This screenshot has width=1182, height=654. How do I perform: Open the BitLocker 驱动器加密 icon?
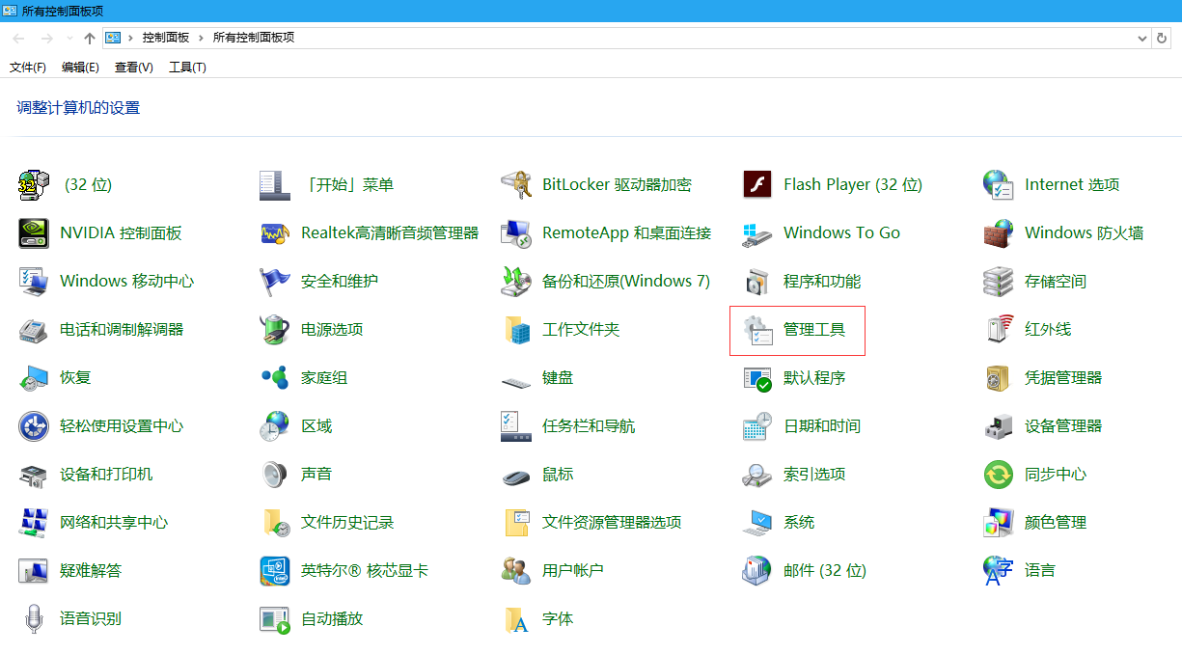point(516,184)
